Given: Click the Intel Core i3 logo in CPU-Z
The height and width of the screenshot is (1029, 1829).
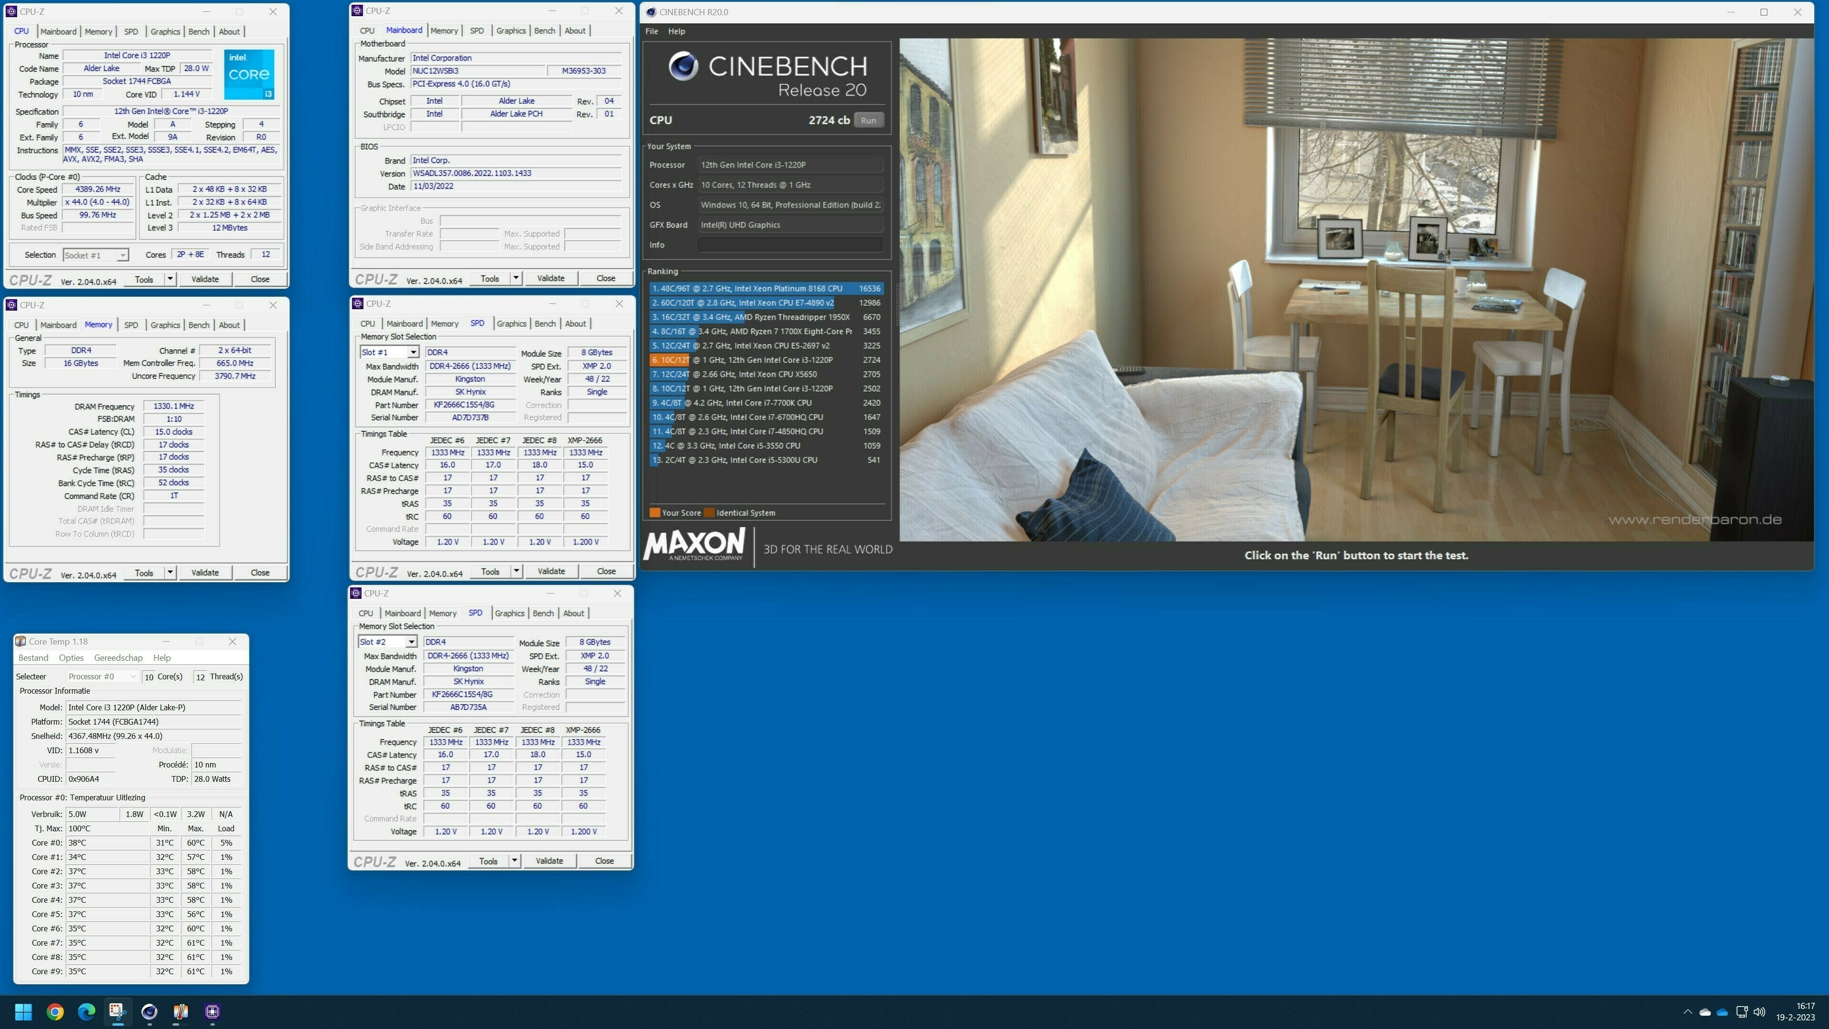Looking at the screenshot, I should pos(249,75).
